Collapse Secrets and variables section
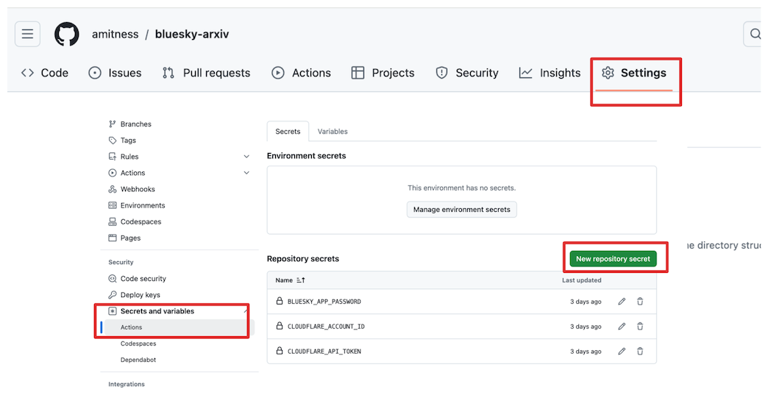The width and height of the screenshot is (768, 395). [x=245, y=311]
